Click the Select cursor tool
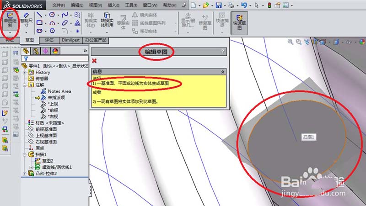 pos(257,5)
